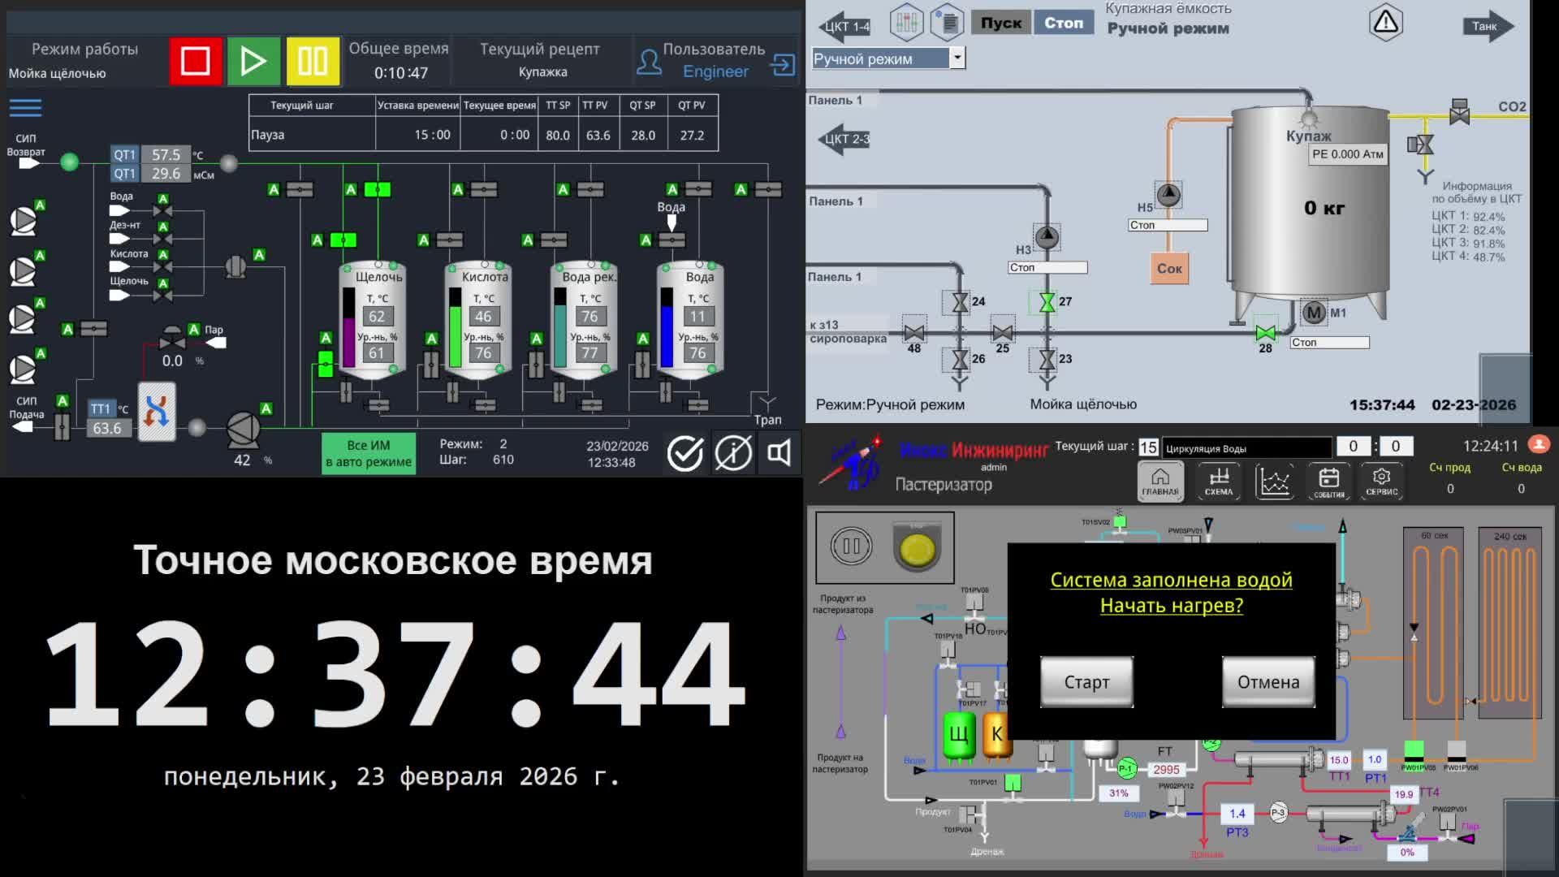Open the warning triangle alarm icon
Image resolution: width=1559 pixels, height=877 pixels.
1386,23
